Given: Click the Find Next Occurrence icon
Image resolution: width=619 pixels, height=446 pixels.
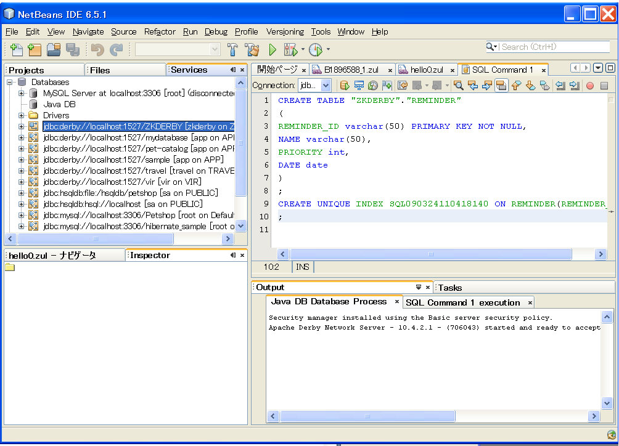Looking at the screenshot, I should [486, 85].
